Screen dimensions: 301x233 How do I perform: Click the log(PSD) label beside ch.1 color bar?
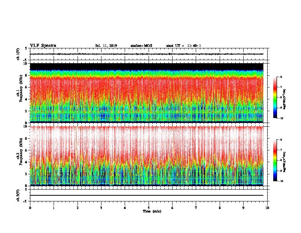(x=285, y=99)
